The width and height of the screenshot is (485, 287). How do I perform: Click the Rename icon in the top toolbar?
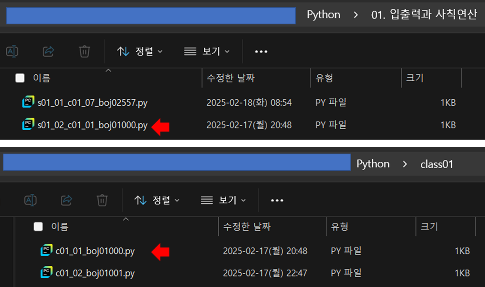[x=12, y=51]
